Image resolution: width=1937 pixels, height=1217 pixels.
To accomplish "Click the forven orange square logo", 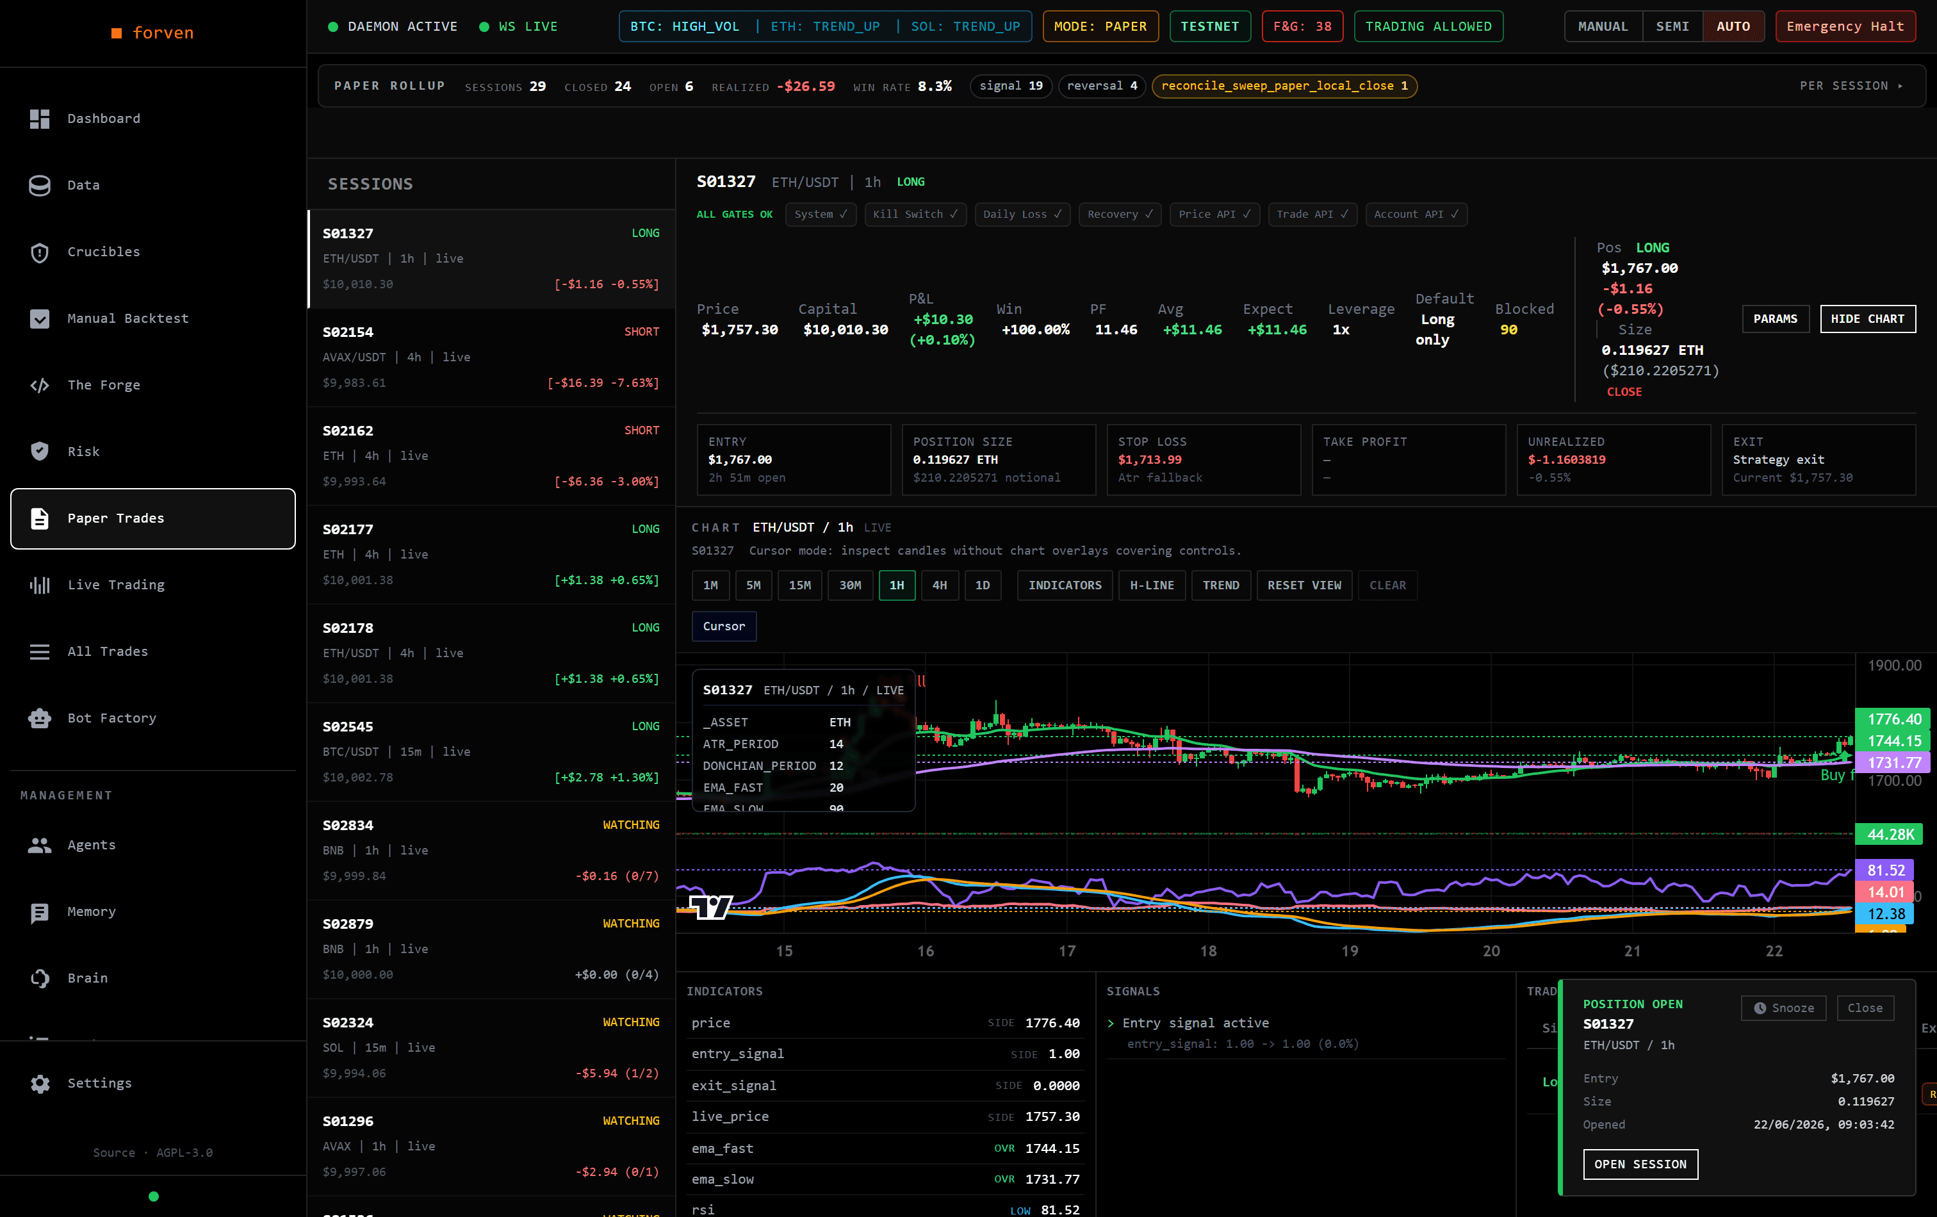I will 117,33.
